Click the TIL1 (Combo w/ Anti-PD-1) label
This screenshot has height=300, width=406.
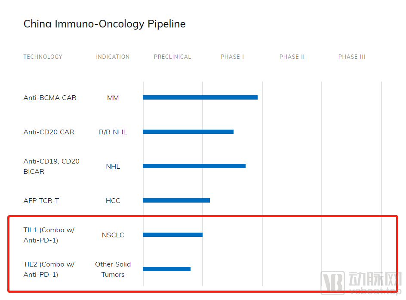(49, 235)
